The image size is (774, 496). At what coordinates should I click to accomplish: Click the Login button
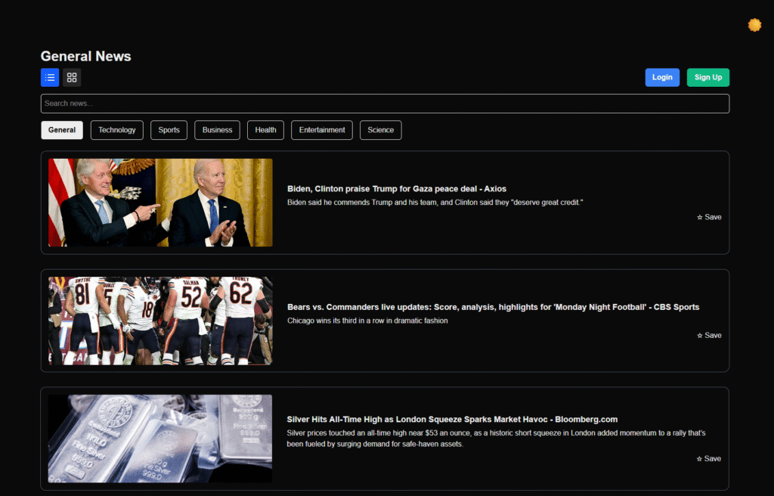click(662, 77)
